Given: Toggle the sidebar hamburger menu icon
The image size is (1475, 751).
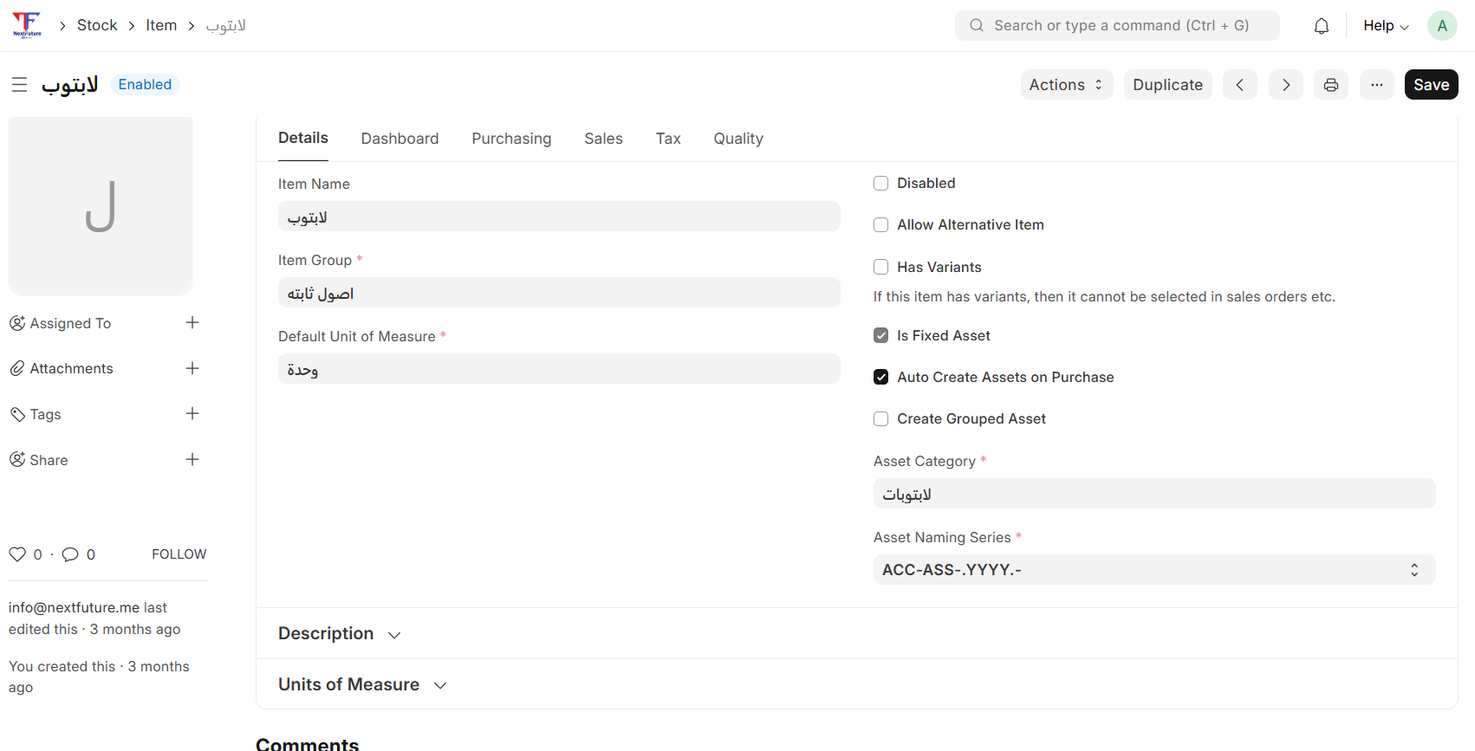Looking at the screenshot, I should (x=19, y=85).
